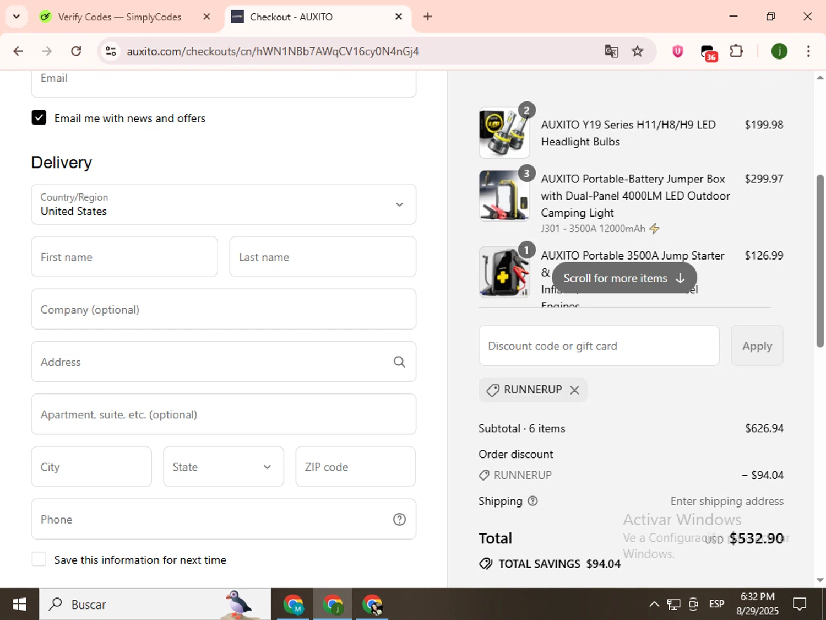Click the page scrollbar down arrow
Image resolution: width=826 pixels, height=620 pixels.
(x=820, y=580)
